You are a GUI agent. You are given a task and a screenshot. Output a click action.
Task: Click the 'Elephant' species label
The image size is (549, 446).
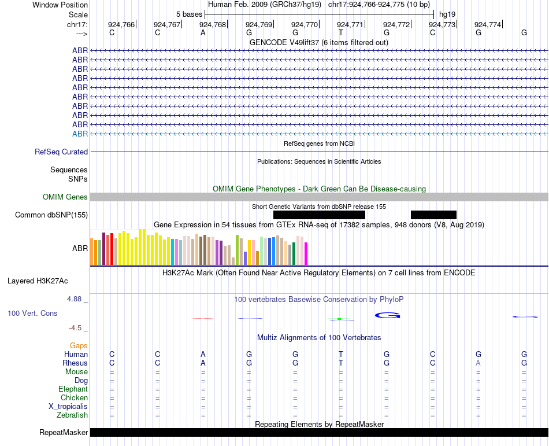tap(73, 389)
